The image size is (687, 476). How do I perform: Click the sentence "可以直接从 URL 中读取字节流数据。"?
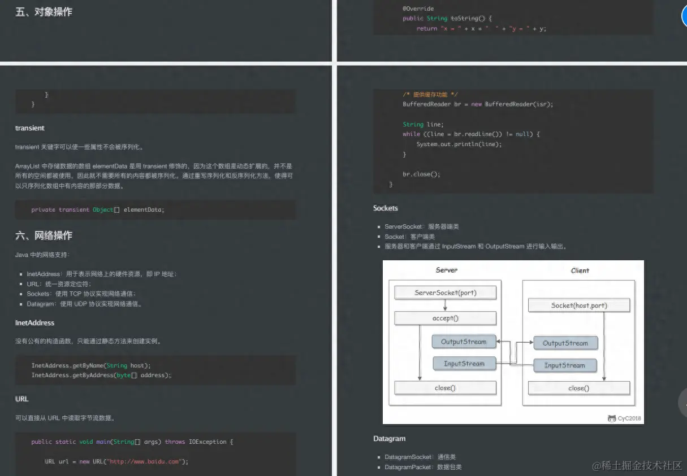pos(66,418)
